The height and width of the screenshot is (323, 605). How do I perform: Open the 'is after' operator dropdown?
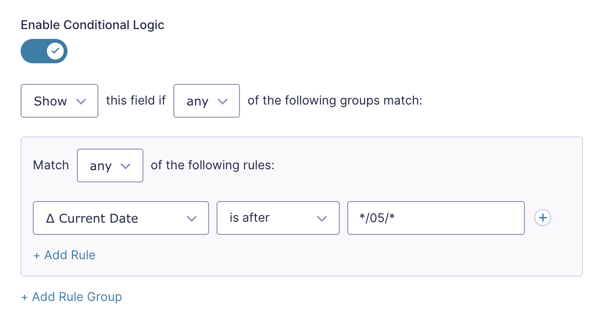tap(278, 218)
